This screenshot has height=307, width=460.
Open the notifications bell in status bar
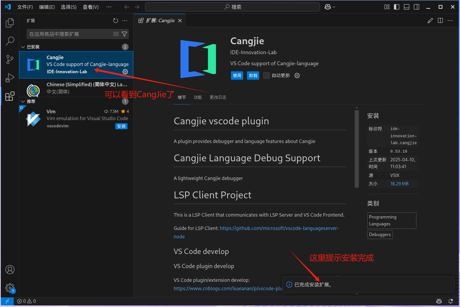451,301
